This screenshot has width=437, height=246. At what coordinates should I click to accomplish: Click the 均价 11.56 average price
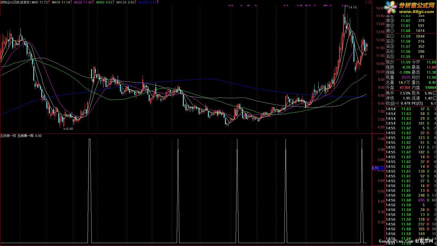pos(431,77)
